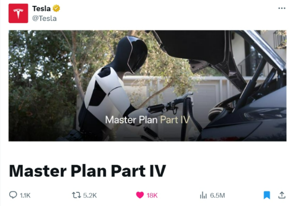Unlike the post via the pink heart

[140, 195]
